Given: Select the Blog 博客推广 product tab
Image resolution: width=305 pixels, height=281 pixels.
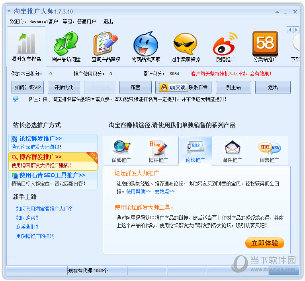Looking at the screenshot, I should click(x=158, y=151).
